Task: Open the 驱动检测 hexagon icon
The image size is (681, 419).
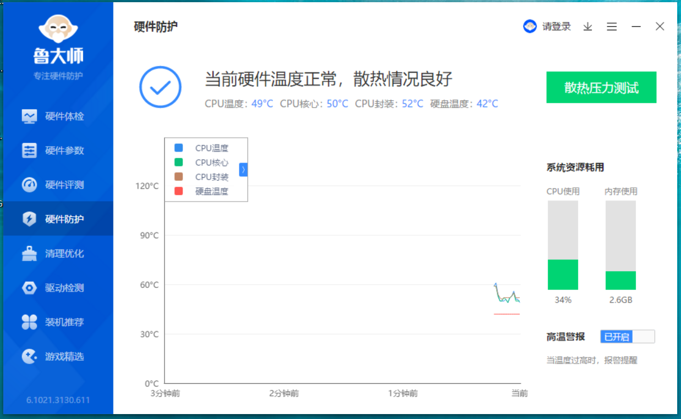Action: click(x=29, y=288)
